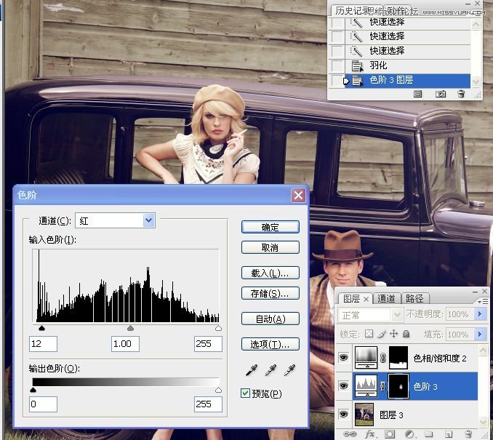Click the create new group folder icon
The width and height of the screenshot is (493, 440).
[x=429, y=434]
